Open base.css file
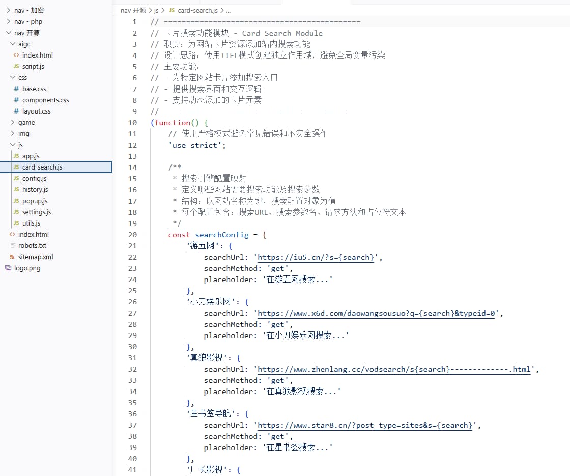Screen dimensions: 570x476 (34, 89)
